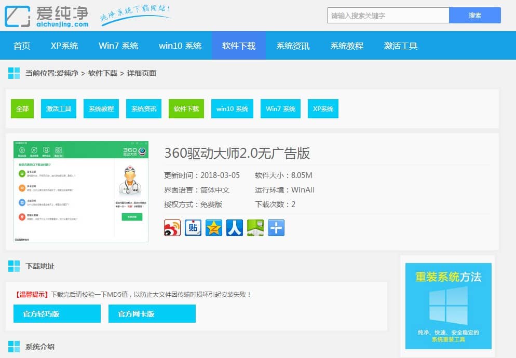Share via Sina Weibo icon
Viewport: 516px width, 358px height.
click(x=172, y=228)
